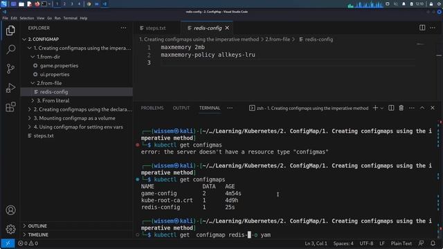
Task: Click 'Ln 3, Col 1' cursor position in status bar
Action: click(x=316, y=243)
